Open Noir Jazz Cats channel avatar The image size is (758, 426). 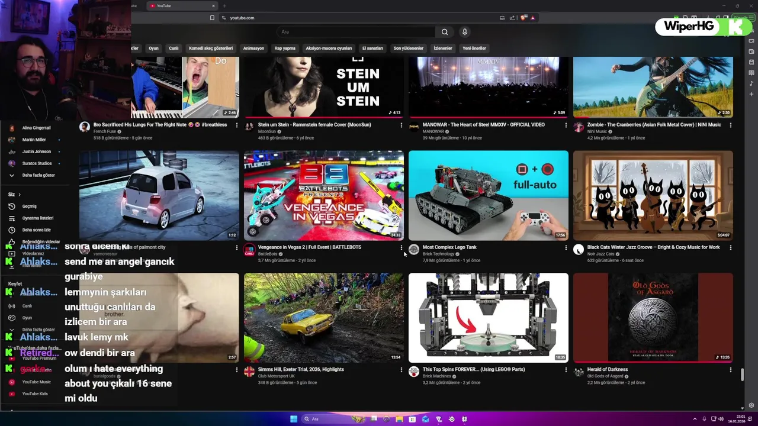coord(579,250)
